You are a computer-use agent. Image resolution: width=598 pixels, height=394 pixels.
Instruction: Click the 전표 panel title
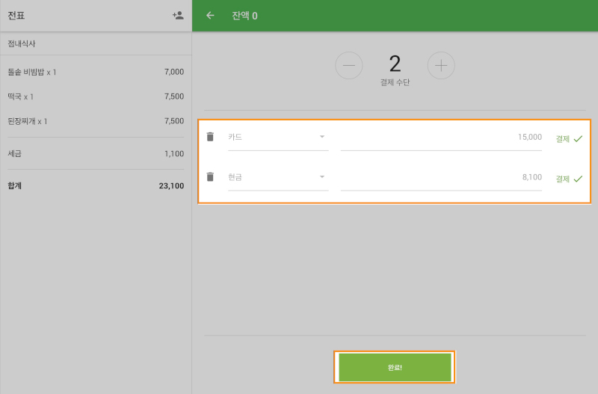[16, 15]
